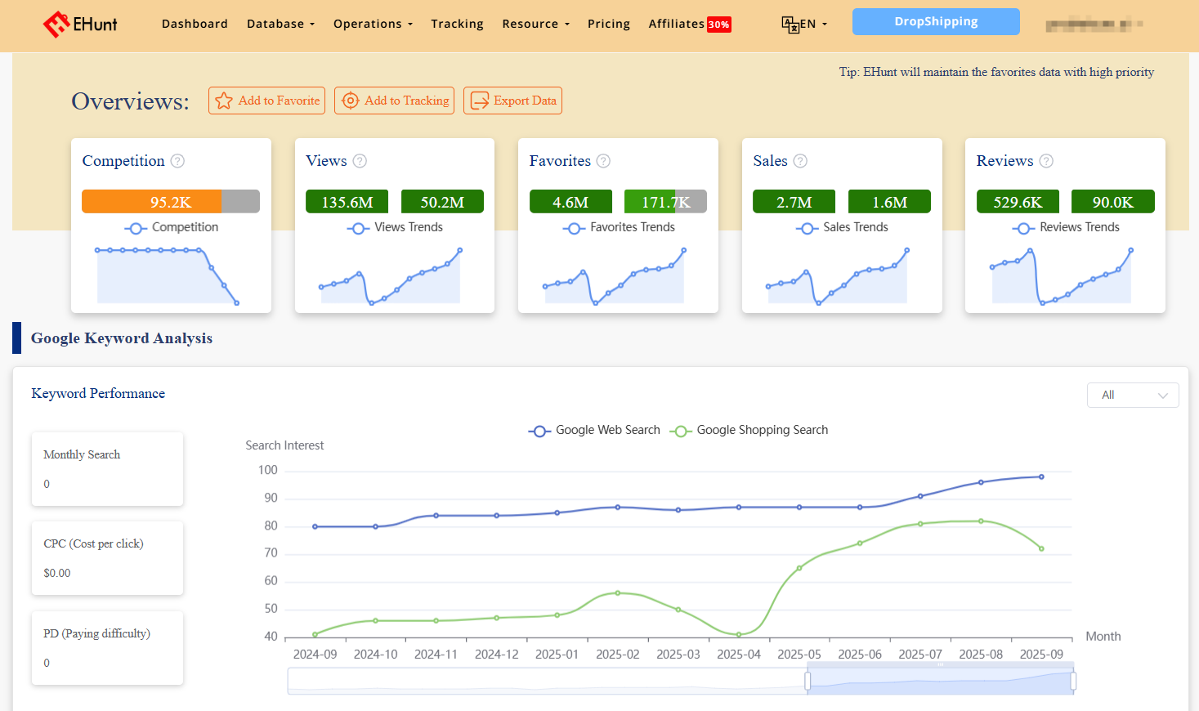Image resolution: width=1199 pixels, height=711 pixels.
Task: Open the Sales help question mark
Action: (800, 161)
